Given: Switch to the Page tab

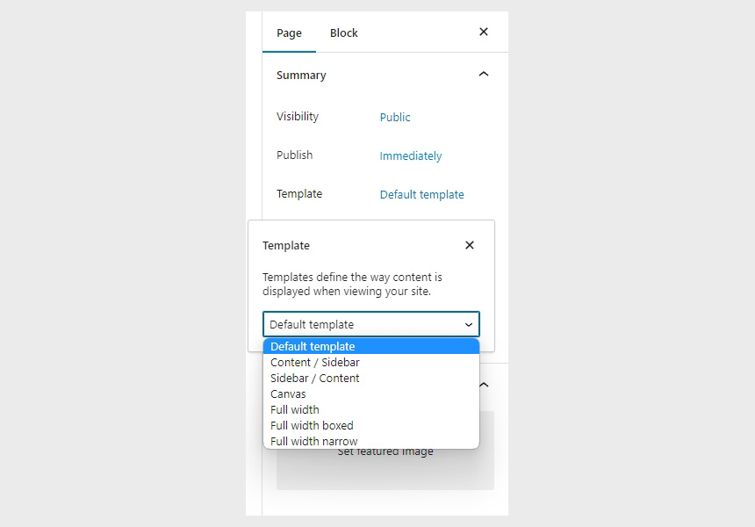Looking at the screenshot, I should pos(289,32).
